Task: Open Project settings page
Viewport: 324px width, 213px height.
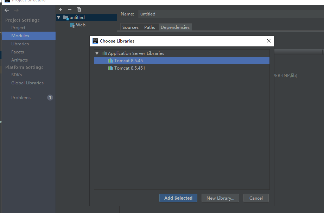Action: 28,28
